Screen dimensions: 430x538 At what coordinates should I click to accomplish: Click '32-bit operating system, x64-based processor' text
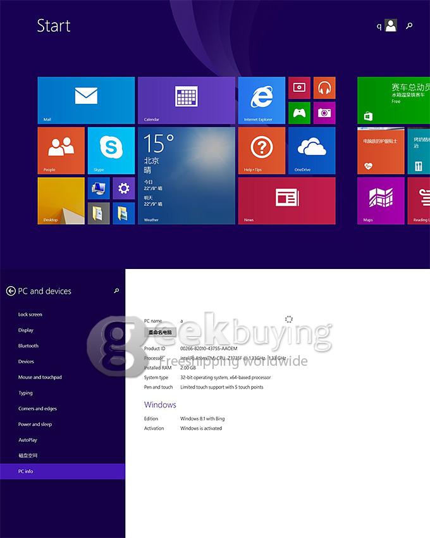pos(226,377)
